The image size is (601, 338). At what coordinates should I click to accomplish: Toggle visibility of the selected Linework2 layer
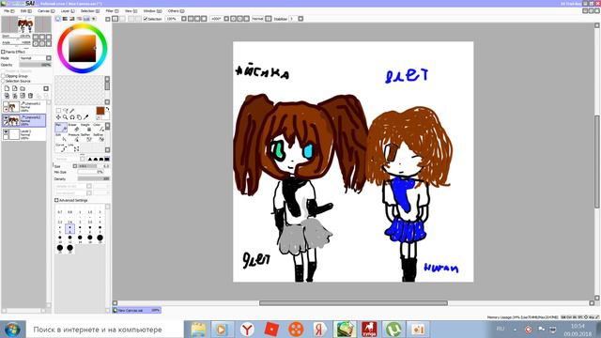6,118
